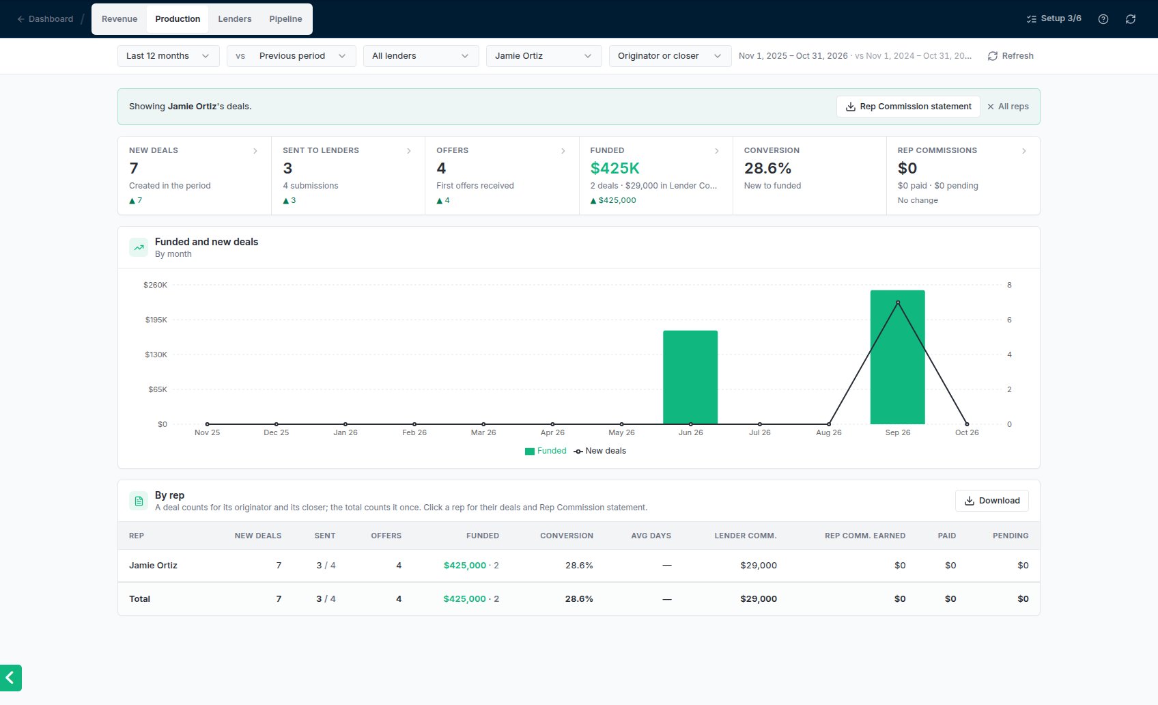Screen dimensions: 1158x705
Task: Open Rep Commissions card chevron
Action: click(x=1024, y=151)
